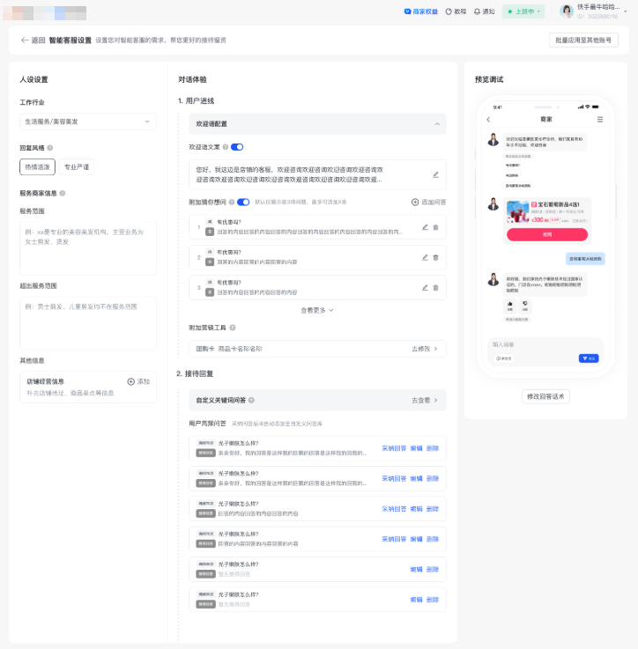This screenshot has height=649, width=638.
Task: Click the 用户高频问答 heading
Action: (x=207, y=424)
